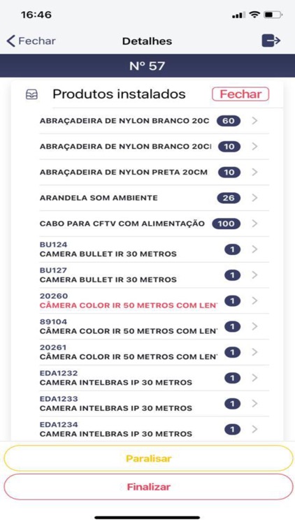
Task: Select BU127 CAMERA BULLET IR 30 METROS
Action: click(x=154, y=275)
